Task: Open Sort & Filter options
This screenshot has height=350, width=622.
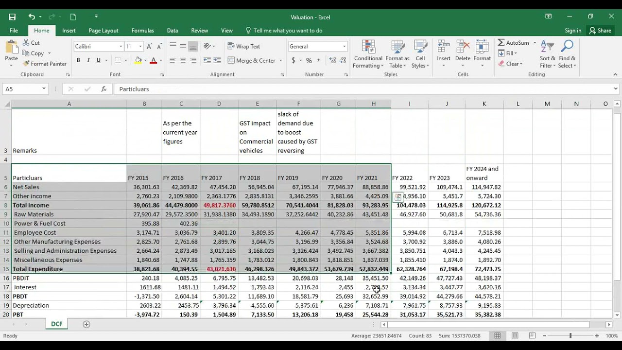Action: click(x=547, y=54)
